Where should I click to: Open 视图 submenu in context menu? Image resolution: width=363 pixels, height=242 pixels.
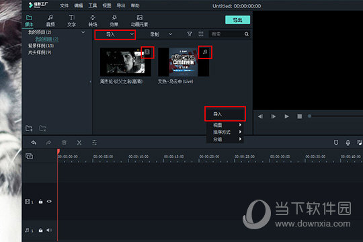click(x=225, y=125)
